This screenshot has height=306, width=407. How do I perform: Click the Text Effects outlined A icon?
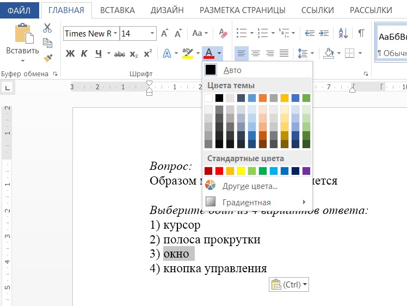pos(167,53)
